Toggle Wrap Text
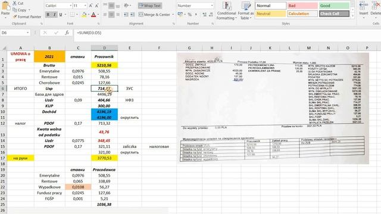 150,5
